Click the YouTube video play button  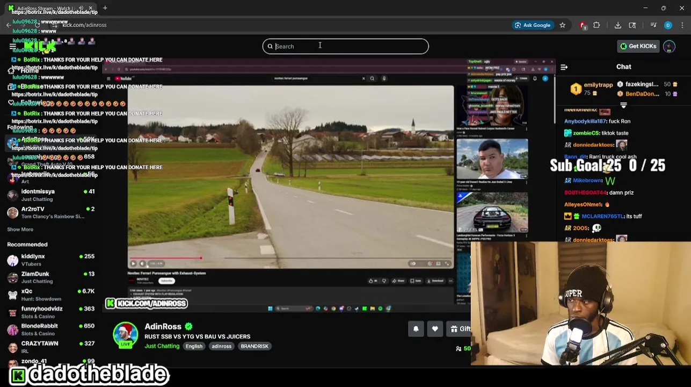[133, 263]
